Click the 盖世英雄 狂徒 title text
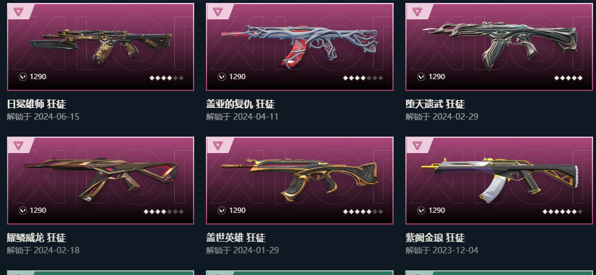 (236, 238)
